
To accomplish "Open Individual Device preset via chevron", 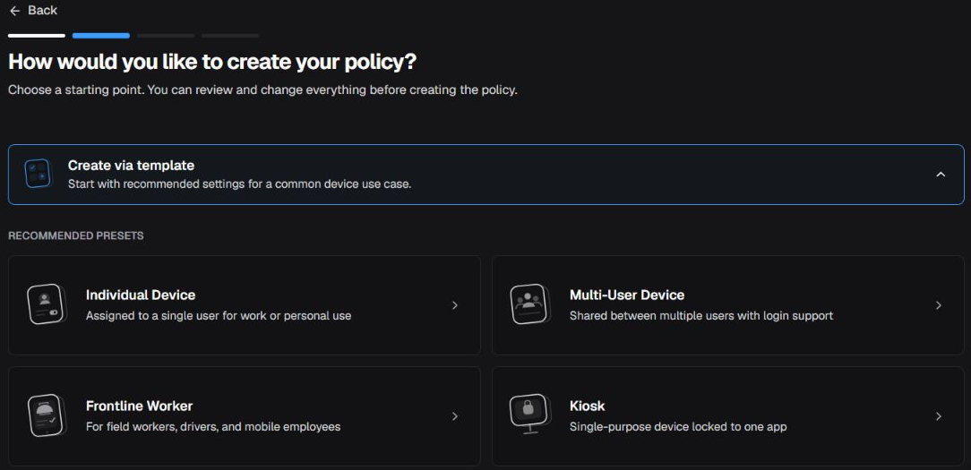I will [x=454, y=305].
